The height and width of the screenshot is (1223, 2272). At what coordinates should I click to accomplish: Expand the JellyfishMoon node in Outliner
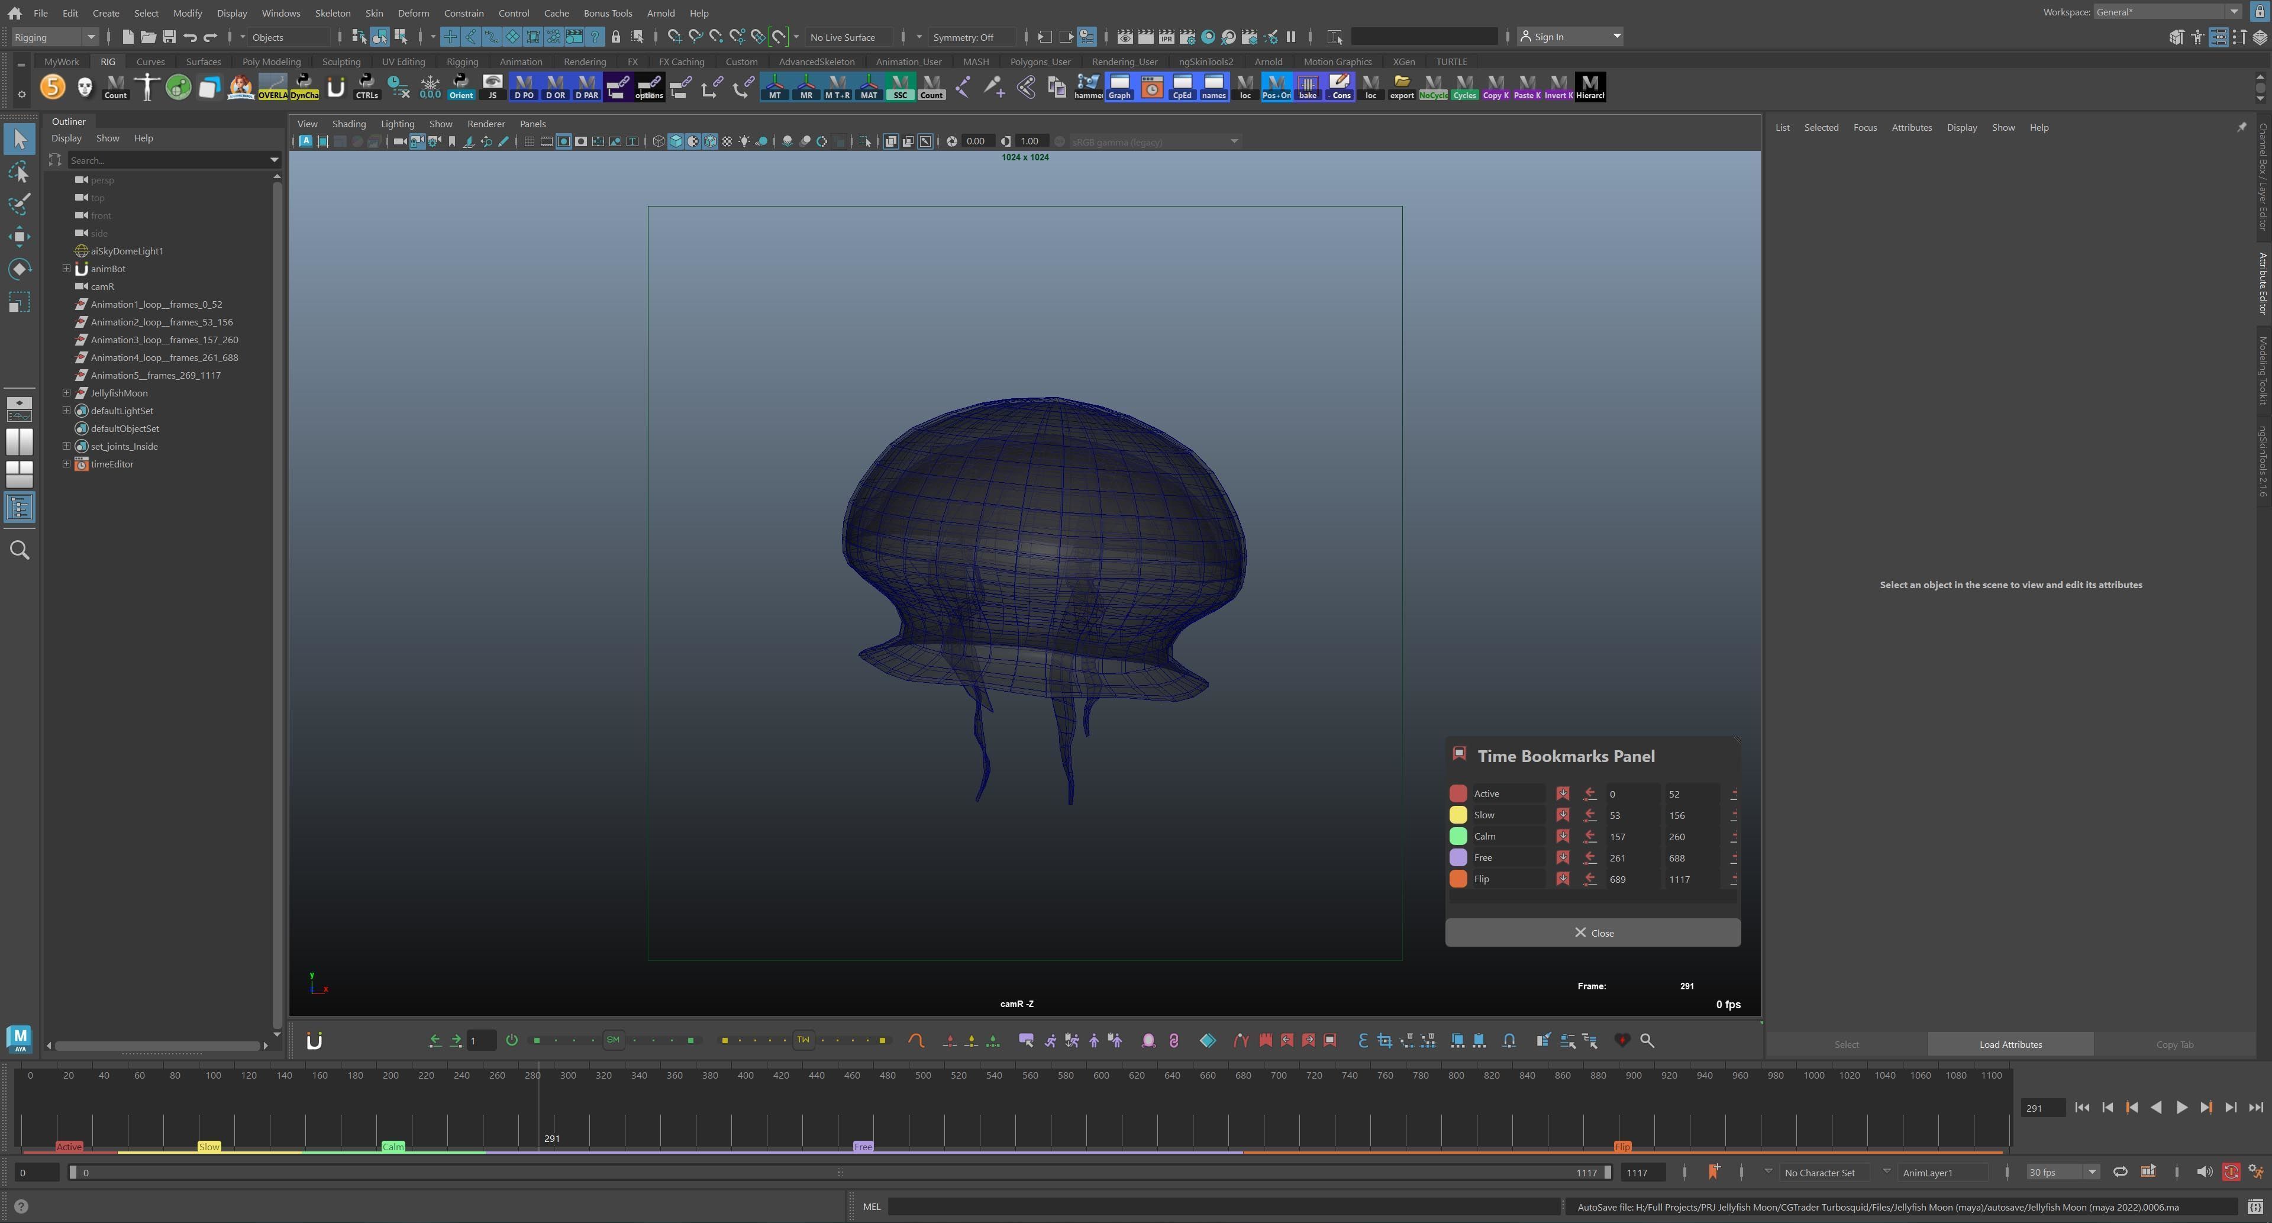[66, 393]
